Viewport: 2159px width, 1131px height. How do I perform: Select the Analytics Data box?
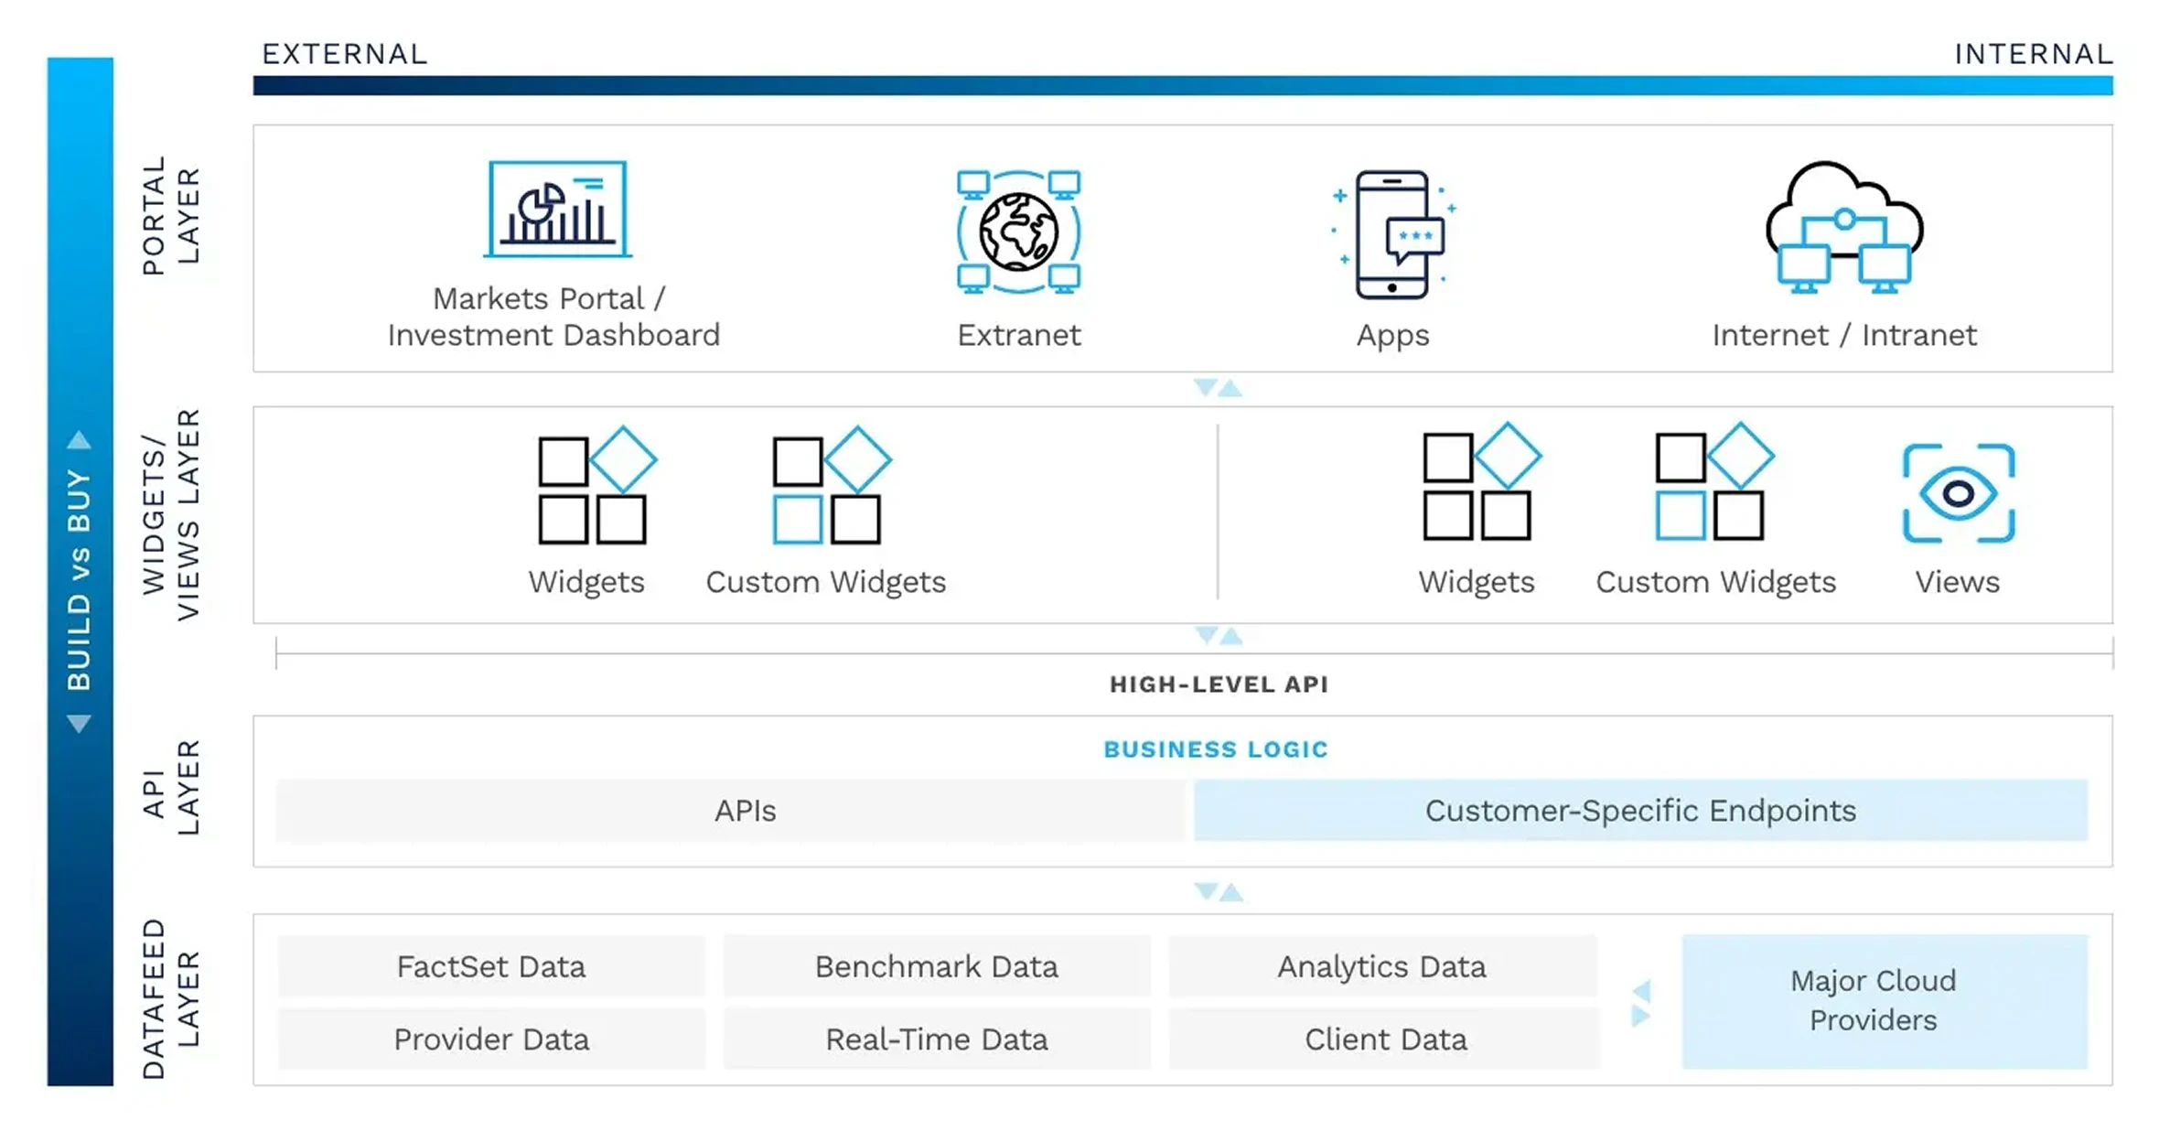(1383, 966)
